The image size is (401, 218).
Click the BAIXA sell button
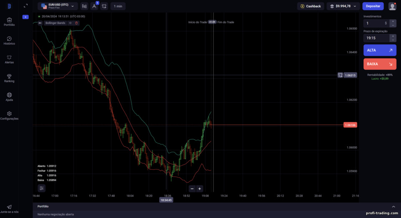(380, 64)
